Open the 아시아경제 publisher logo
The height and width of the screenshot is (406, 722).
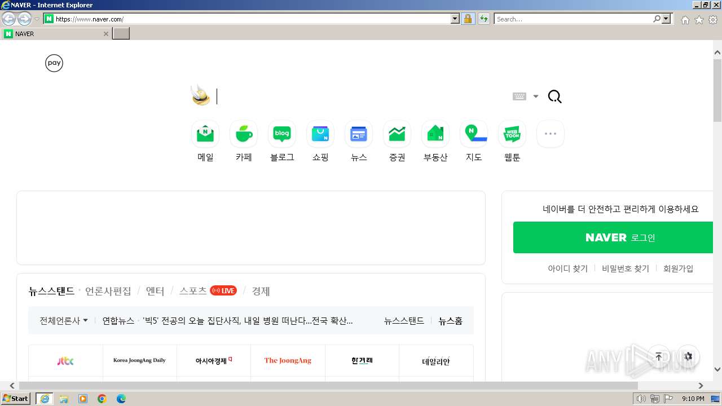[214, 361]
